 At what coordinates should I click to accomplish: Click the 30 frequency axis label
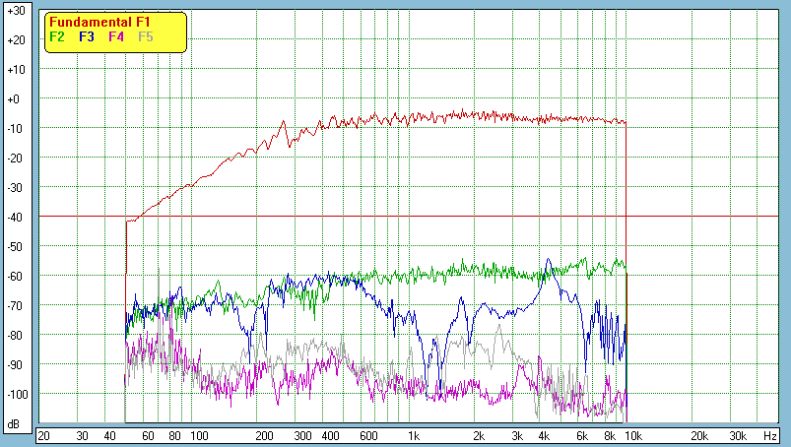(x=82, y=436)
